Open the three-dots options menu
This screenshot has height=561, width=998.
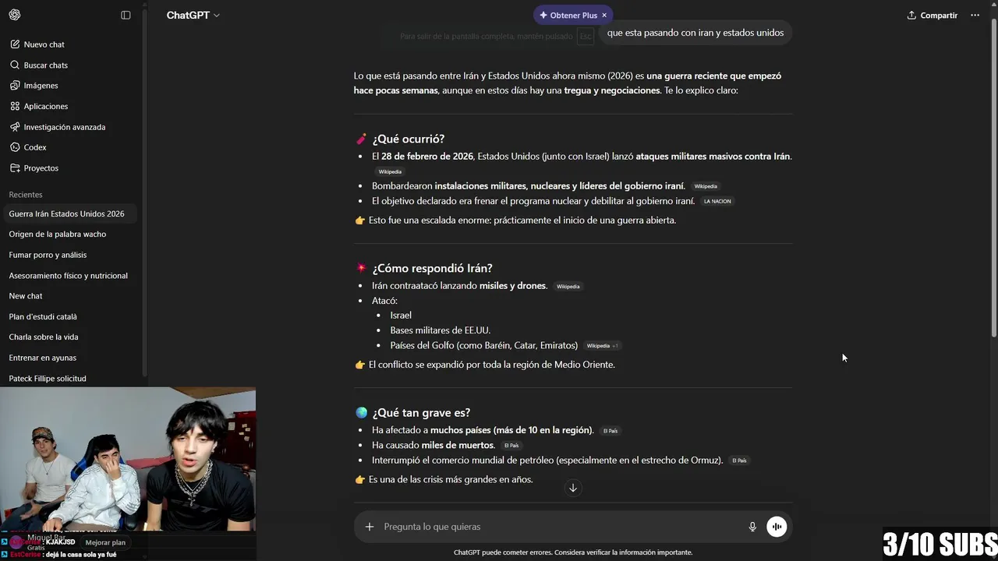(x=975, y=16)
